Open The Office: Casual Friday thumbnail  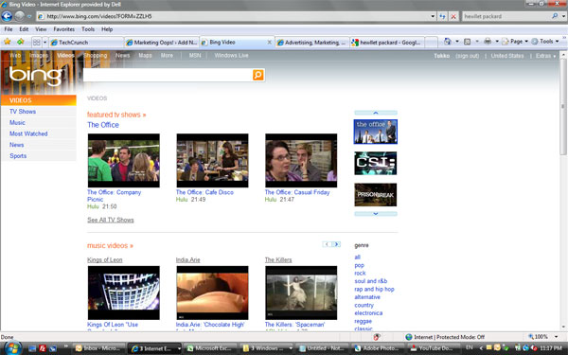click(301, 161)
